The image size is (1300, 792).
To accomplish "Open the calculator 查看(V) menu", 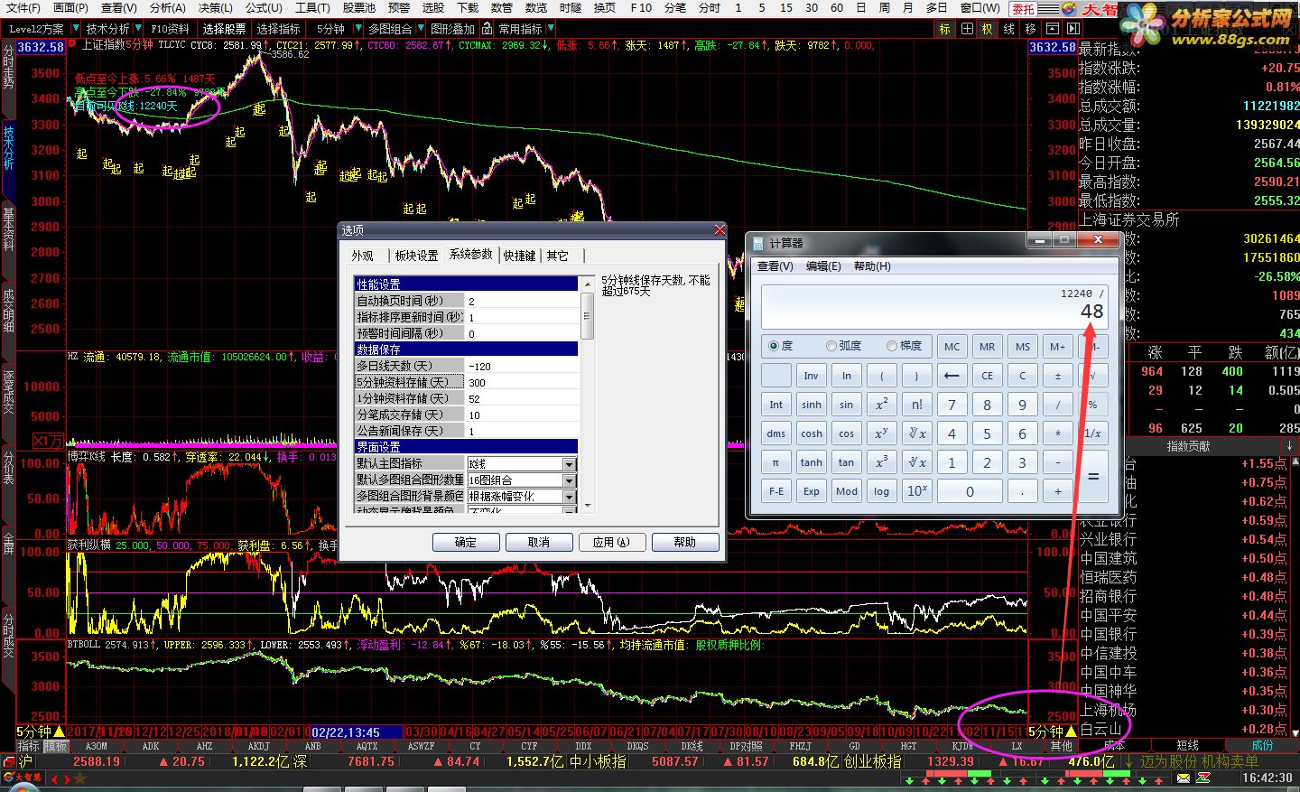I will coord(775,266).
